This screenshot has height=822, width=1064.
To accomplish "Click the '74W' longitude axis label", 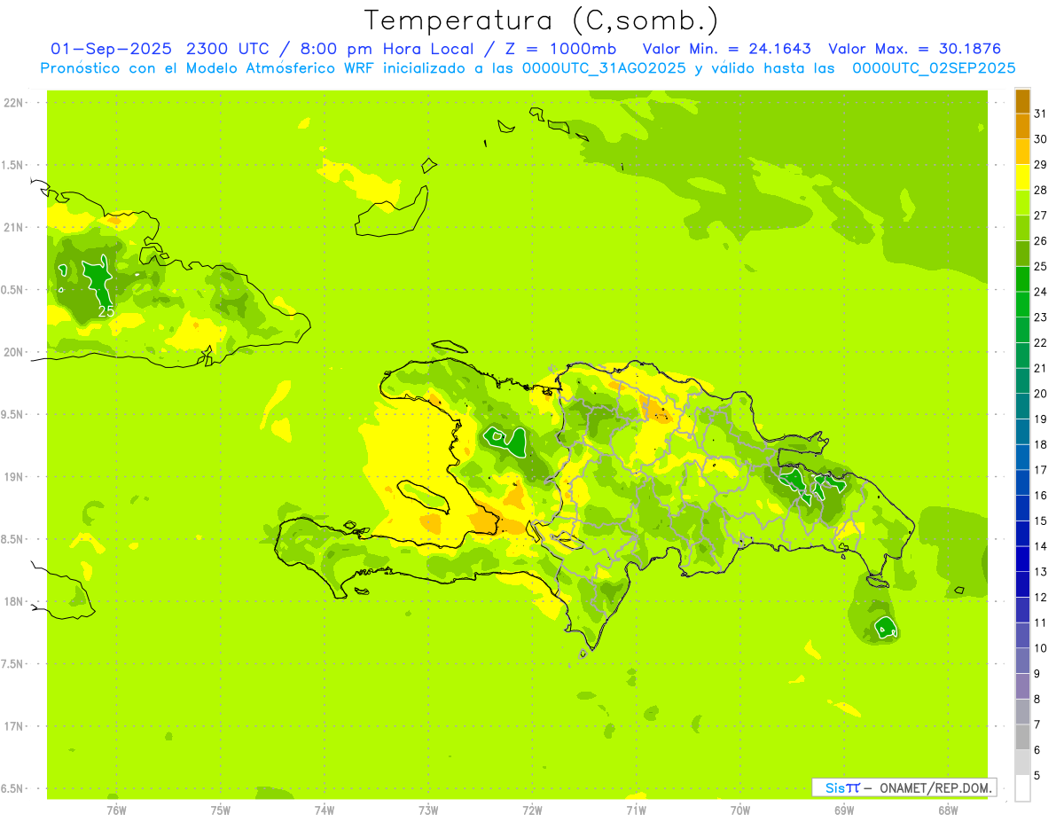I will pos(325,810).
